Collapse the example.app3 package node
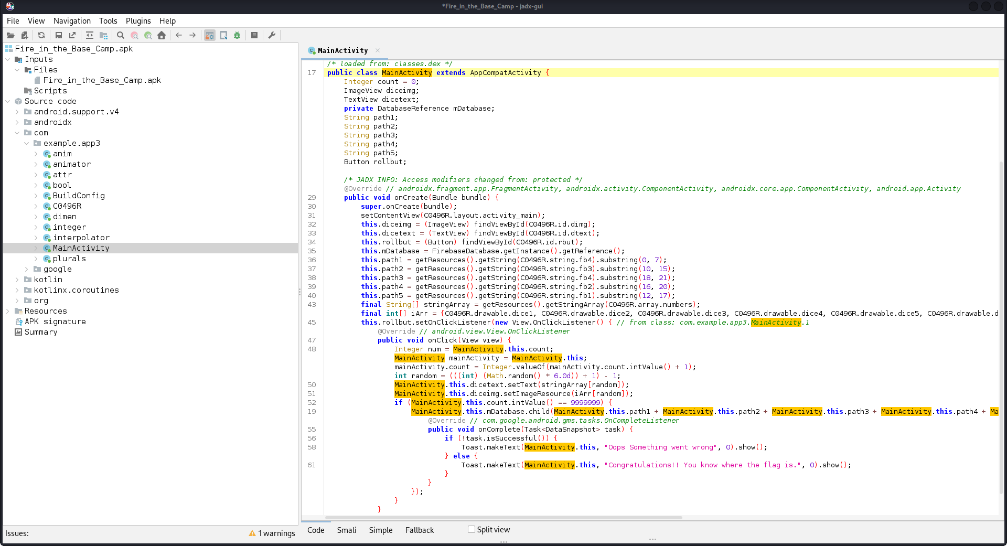The width and height of the screenshot is (1007, 546). [27, 143]
